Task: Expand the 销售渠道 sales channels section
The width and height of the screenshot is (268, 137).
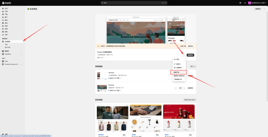Action: click(5, 38)
